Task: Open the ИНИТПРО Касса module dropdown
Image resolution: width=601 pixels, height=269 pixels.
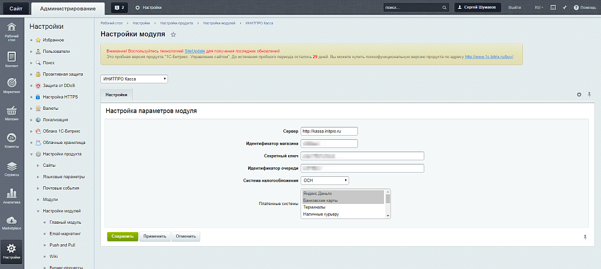Action: pyautogui.click(x=134, y=79)
